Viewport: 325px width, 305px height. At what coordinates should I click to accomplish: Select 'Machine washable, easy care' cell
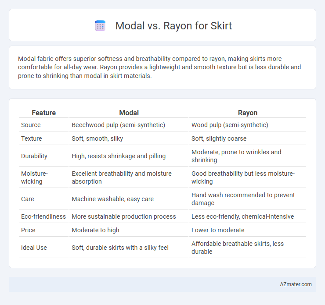tap(129, 199)
